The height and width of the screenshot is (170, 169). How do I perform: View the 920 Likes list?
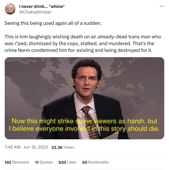(x=67, y=162)
